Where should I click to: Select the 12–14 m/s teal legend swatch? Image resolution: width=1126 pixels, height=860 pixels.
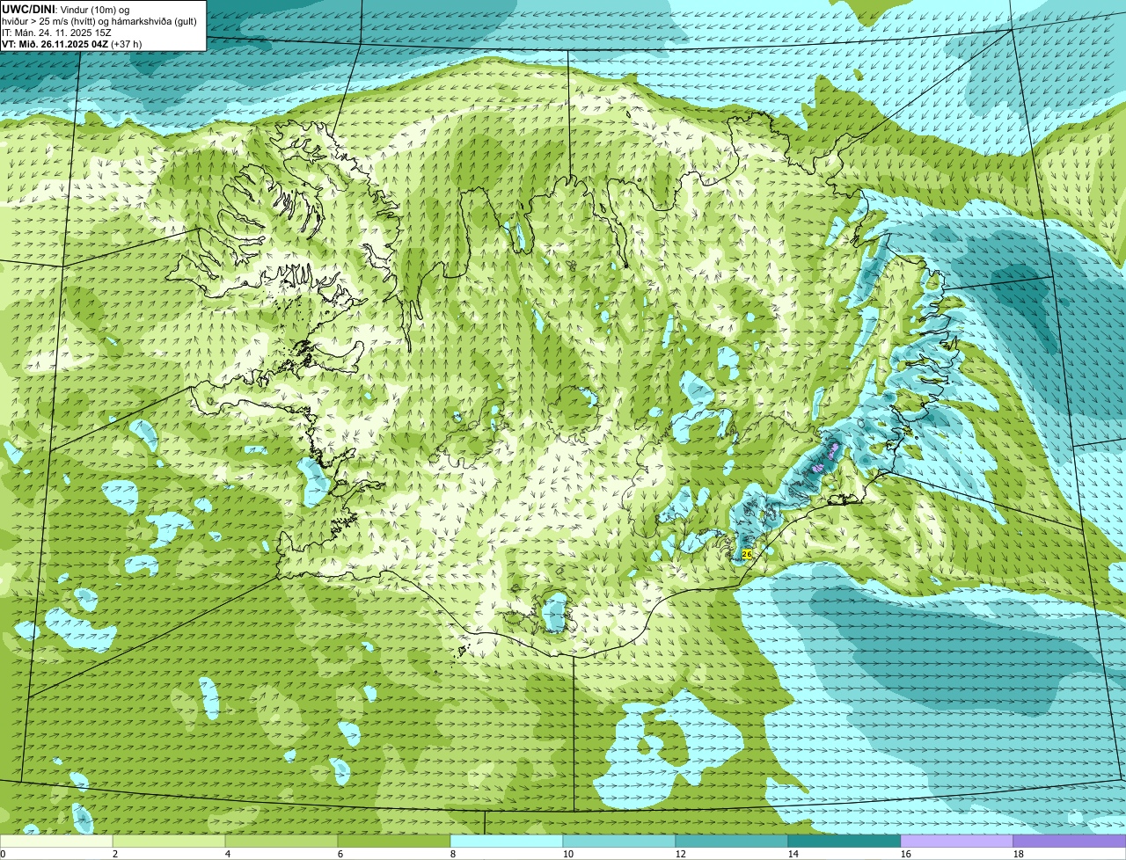(732, 842)
